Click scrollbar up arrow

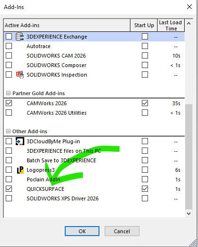point(188,24)
